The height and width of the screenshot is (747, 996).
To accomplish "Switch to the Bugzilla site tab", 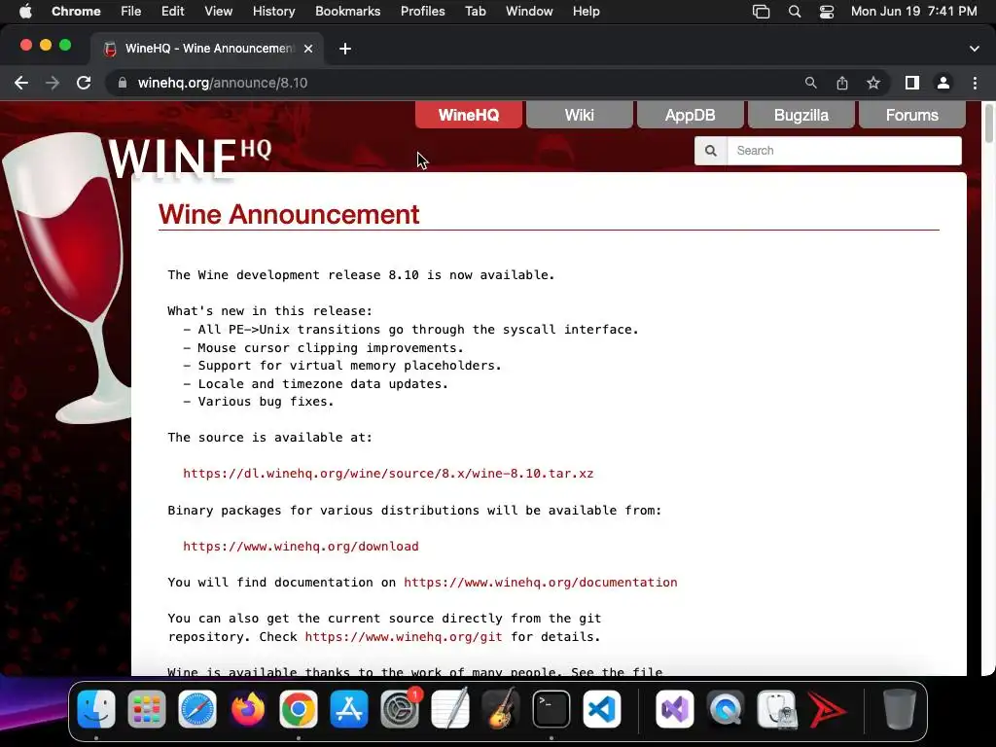I will click(x=801, y=115).
